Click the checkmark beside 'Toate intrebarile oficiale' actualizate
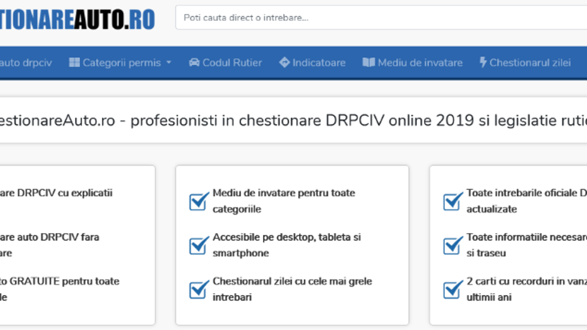The height and width of the screenshot is (330, 587). coord(453,201)
